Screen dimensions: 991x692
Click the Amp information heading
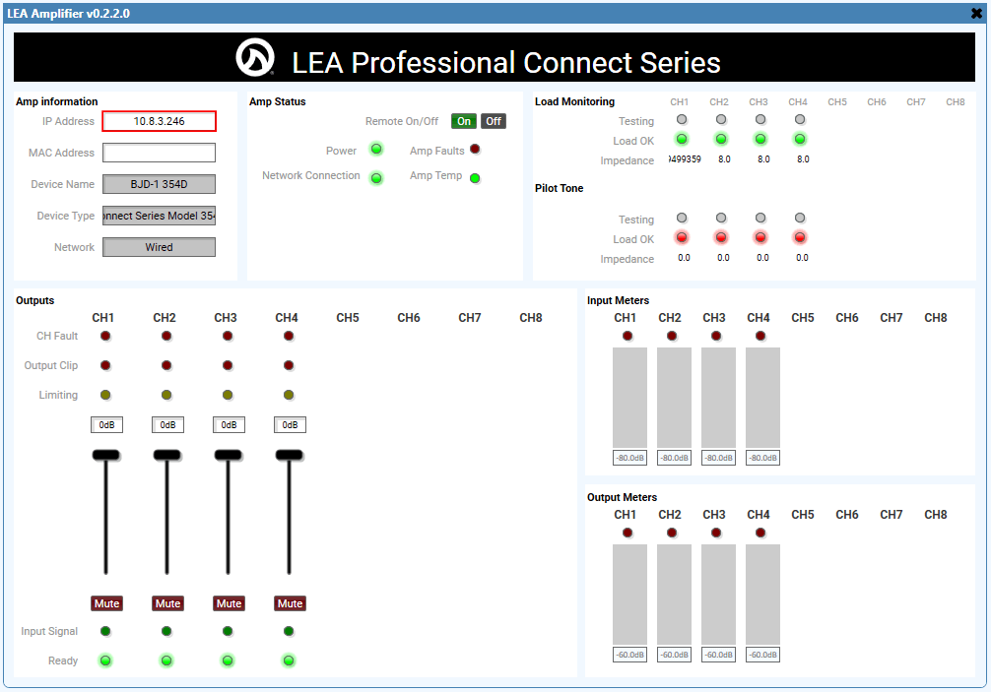[57, 101]
